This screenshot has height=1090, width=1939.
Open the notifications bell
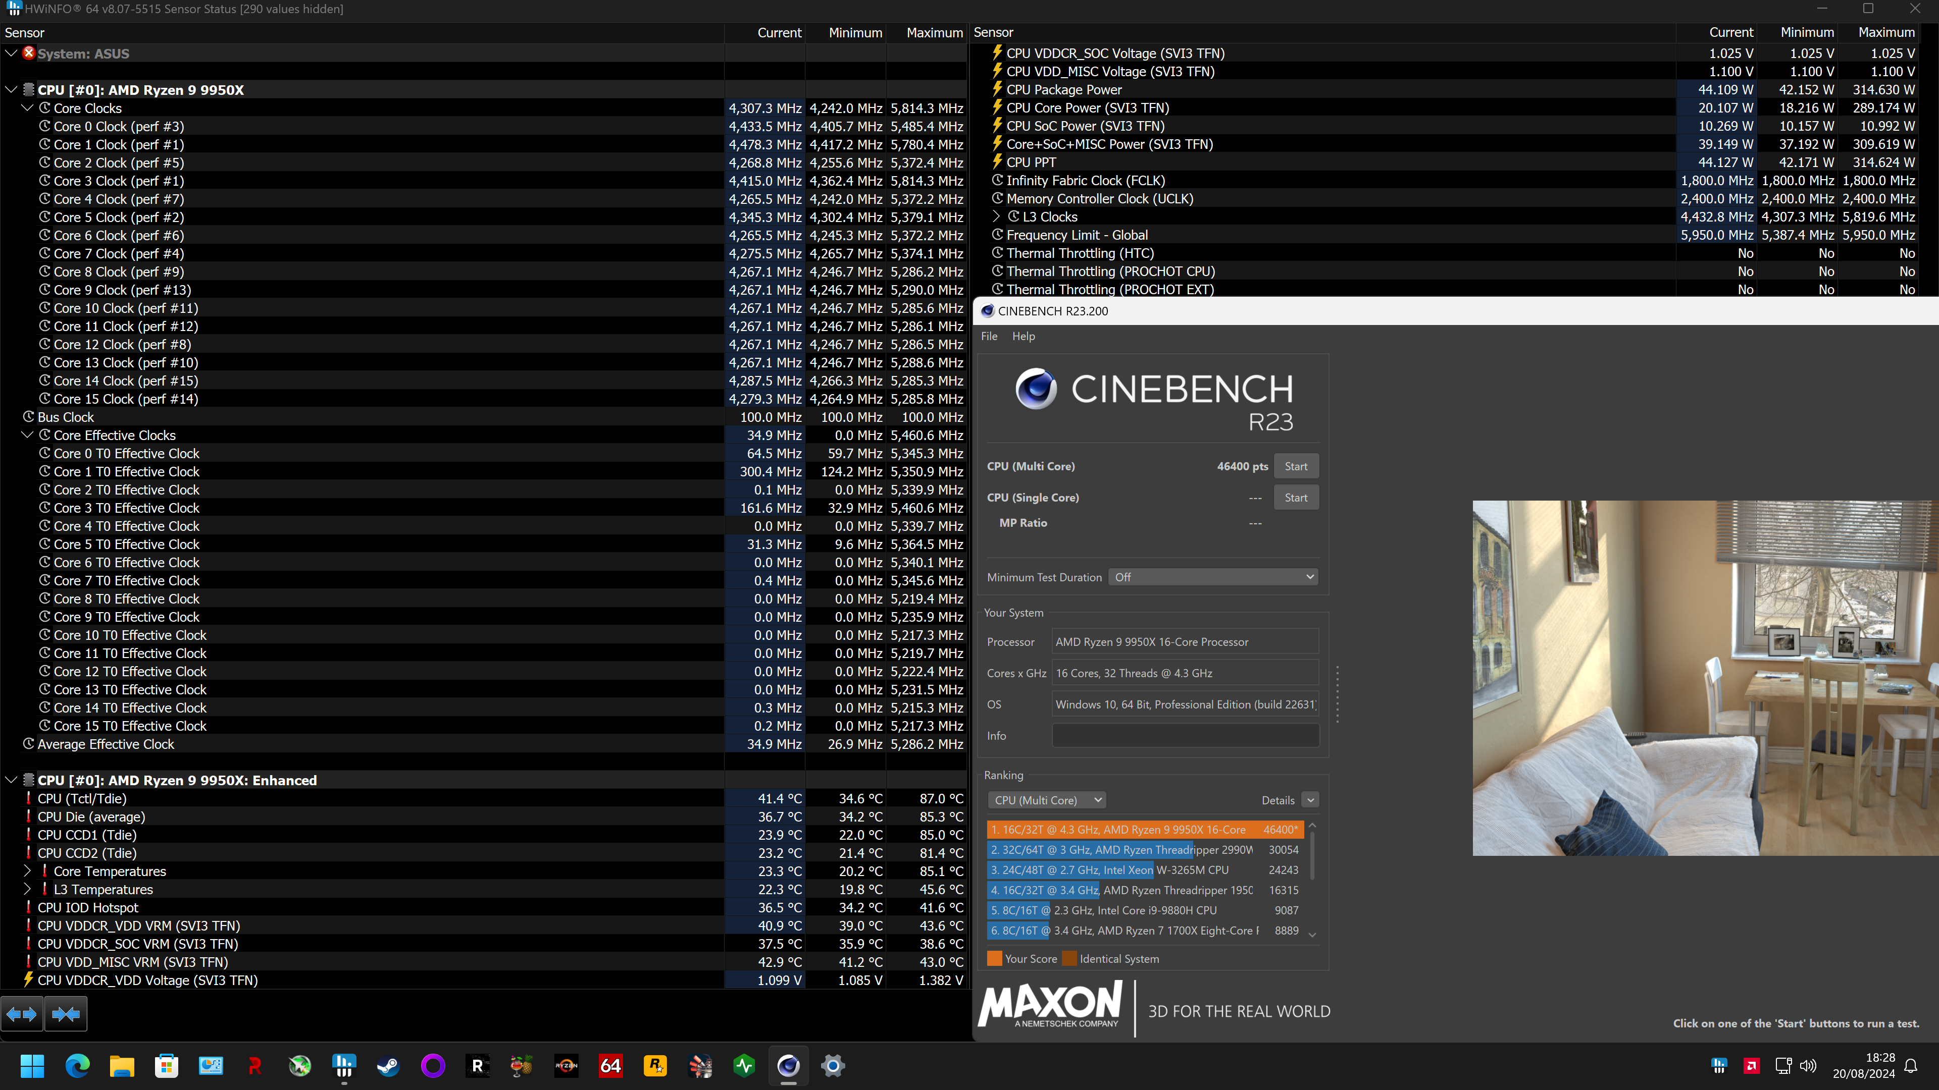pos(1911,1065)
